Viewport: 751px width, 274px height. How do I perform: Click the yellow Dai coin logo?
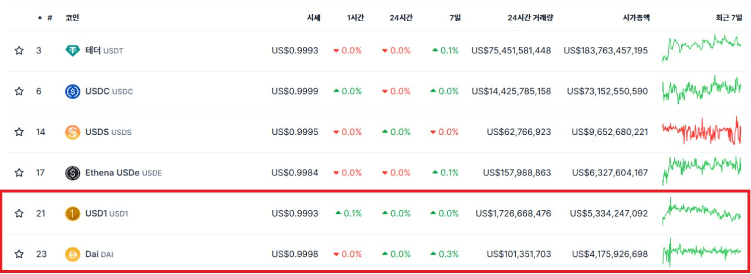72,255
